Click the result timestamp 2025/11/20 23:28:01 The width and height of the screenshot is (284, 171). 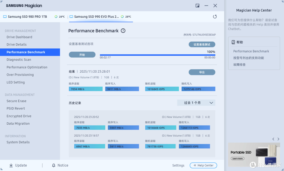pos(95,72)
